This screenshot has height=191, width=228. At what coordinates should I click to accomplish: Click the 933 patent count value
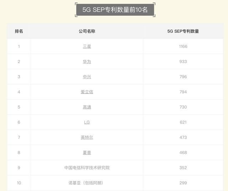point(183,62)
